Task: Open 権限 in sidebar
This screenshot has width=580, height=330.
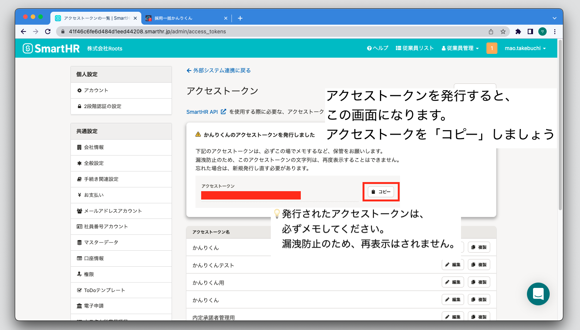Action: (121, 274)
